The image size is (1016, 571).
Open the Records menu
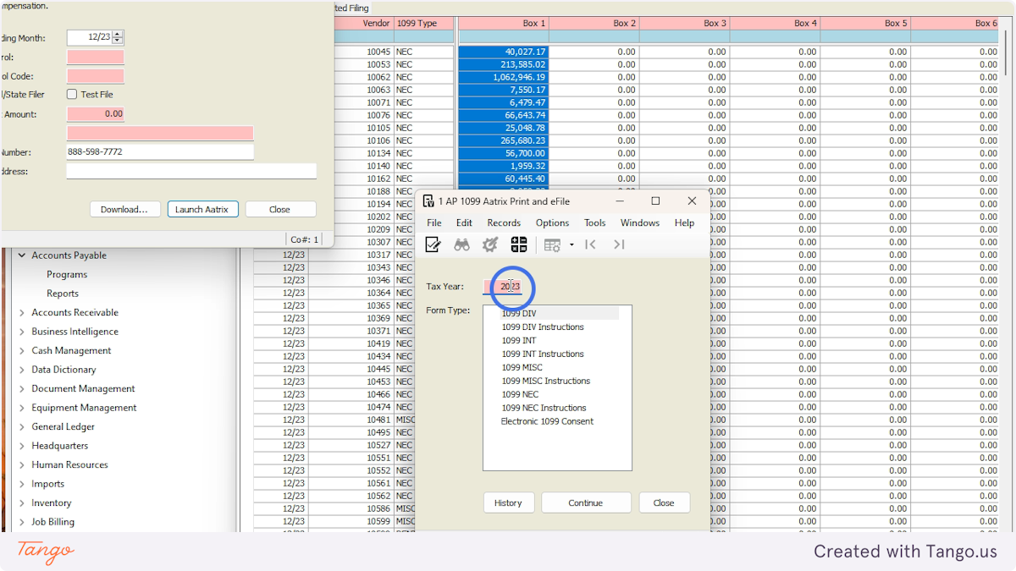click(504, 222)
